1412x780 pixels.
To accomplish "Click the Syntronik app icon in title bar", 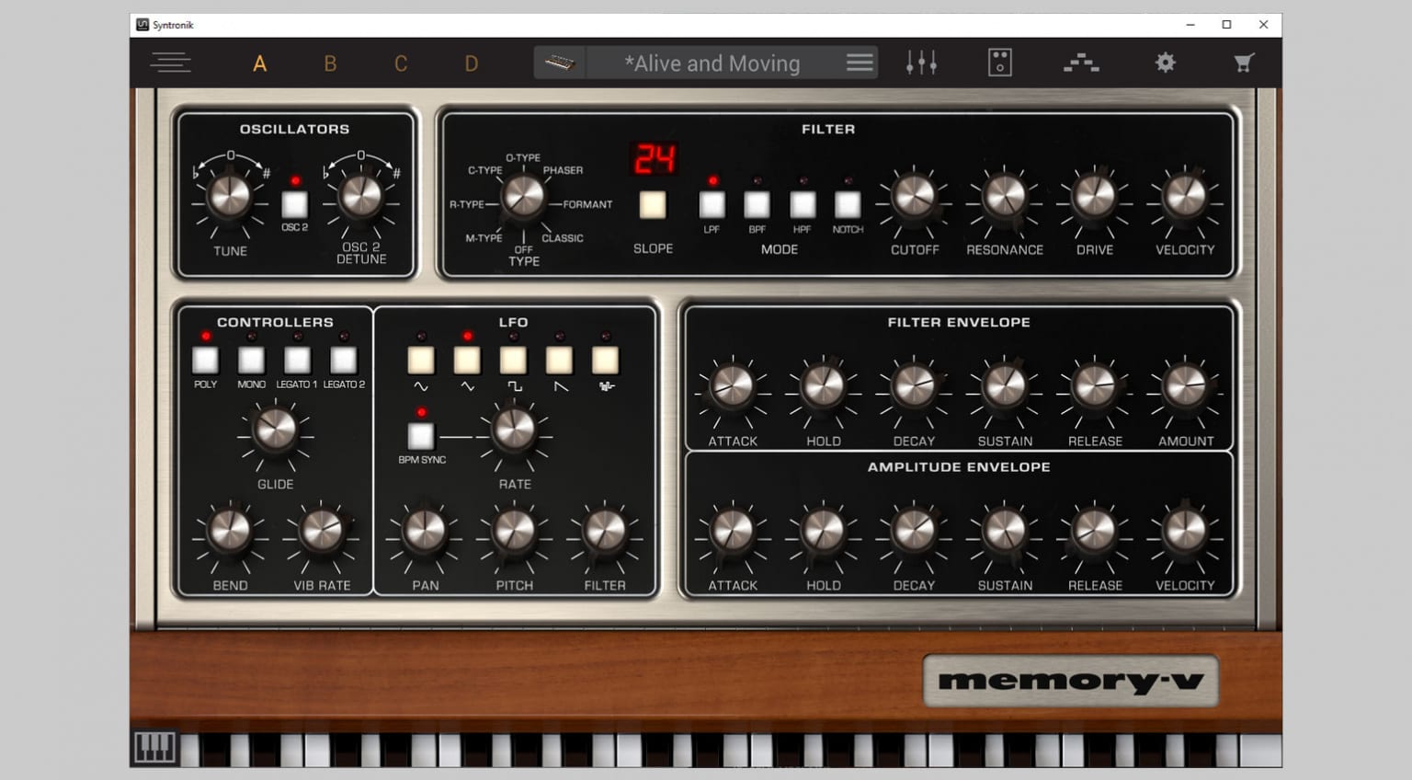I will tap(142, 25).
